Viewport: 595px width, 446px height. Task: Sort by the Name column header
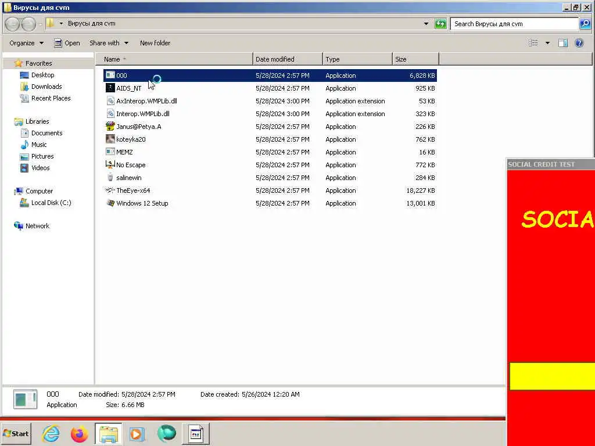pyautogui.click(x=174, y=59)
